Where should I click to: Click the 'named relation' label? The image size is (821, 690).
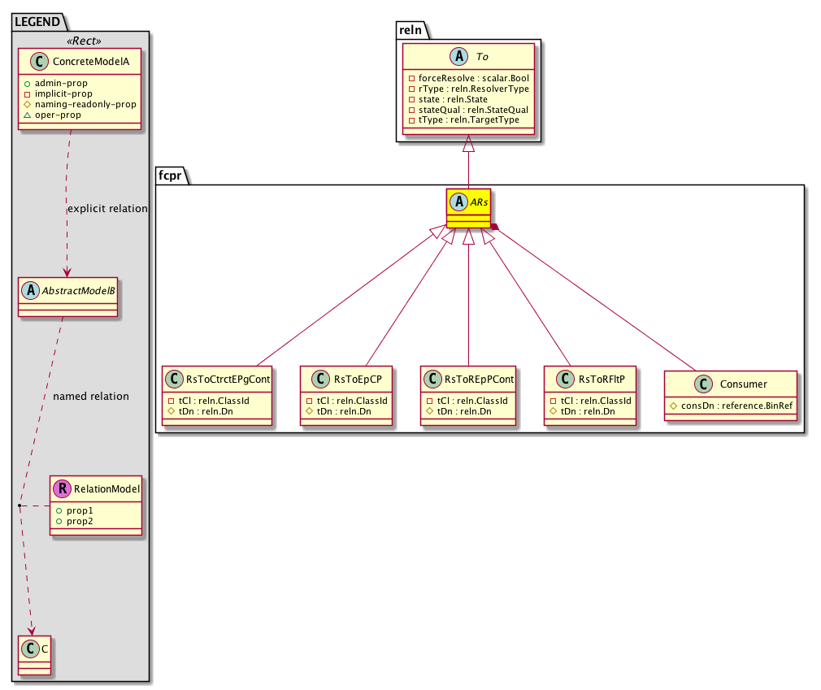[90, 397]
